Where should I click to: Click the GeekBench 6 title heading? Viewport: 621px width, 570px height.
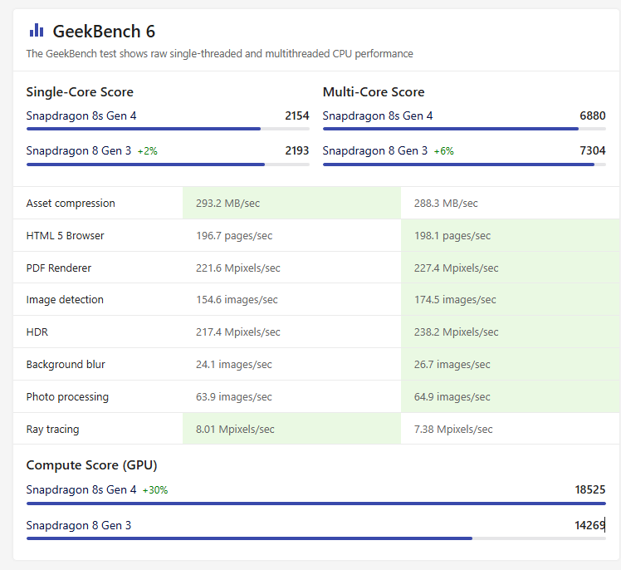[104, 32]
